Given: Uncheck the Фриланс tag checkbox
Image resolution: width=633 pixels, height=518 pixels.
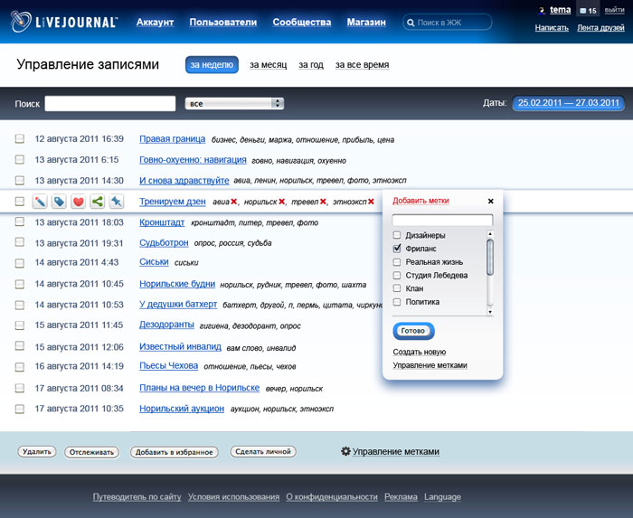Looking at the screenshot, I should 397,248.
